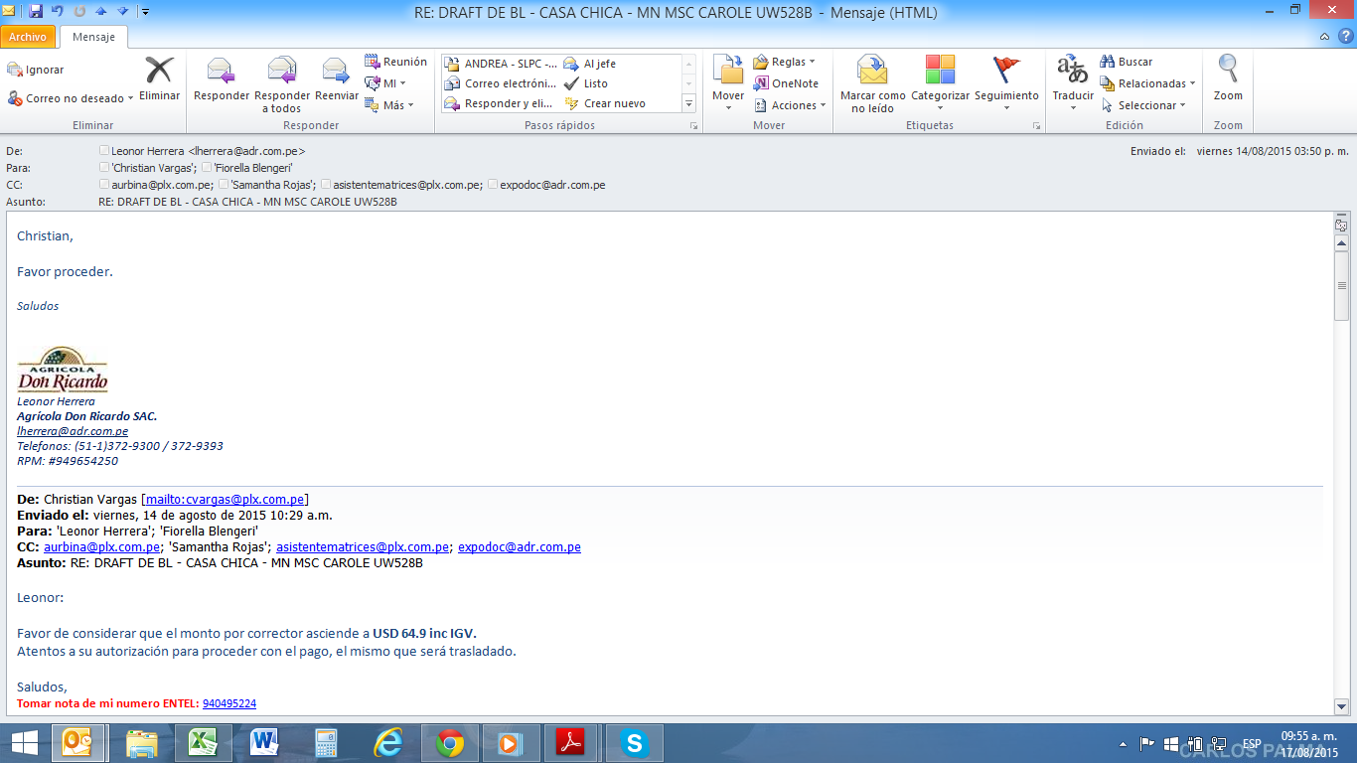Viewport: 1357px width, 763px height.
Task: Click Marcar como no leído icon
Action: pyautogui.click(x=872, y=73)
